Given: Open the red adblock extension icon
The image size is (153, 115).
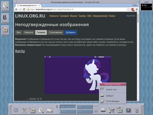Looking at the screenshot, I should [x=132, y=10].
